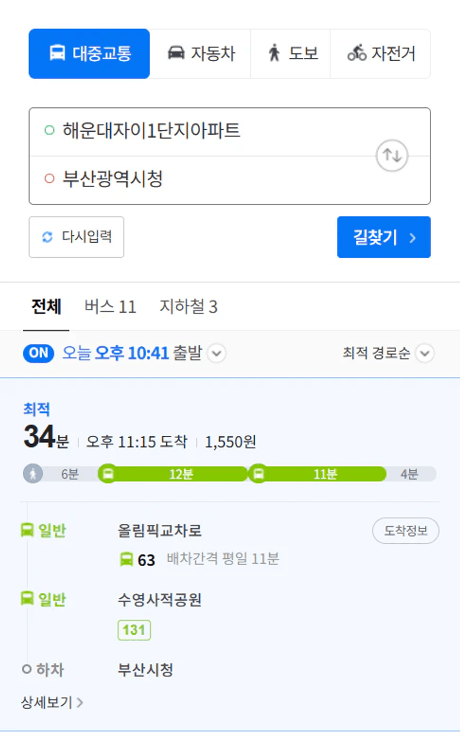Open the 지하철 3 tab
This screenshot has width=460, height=732.
click(x=189, y=307)
